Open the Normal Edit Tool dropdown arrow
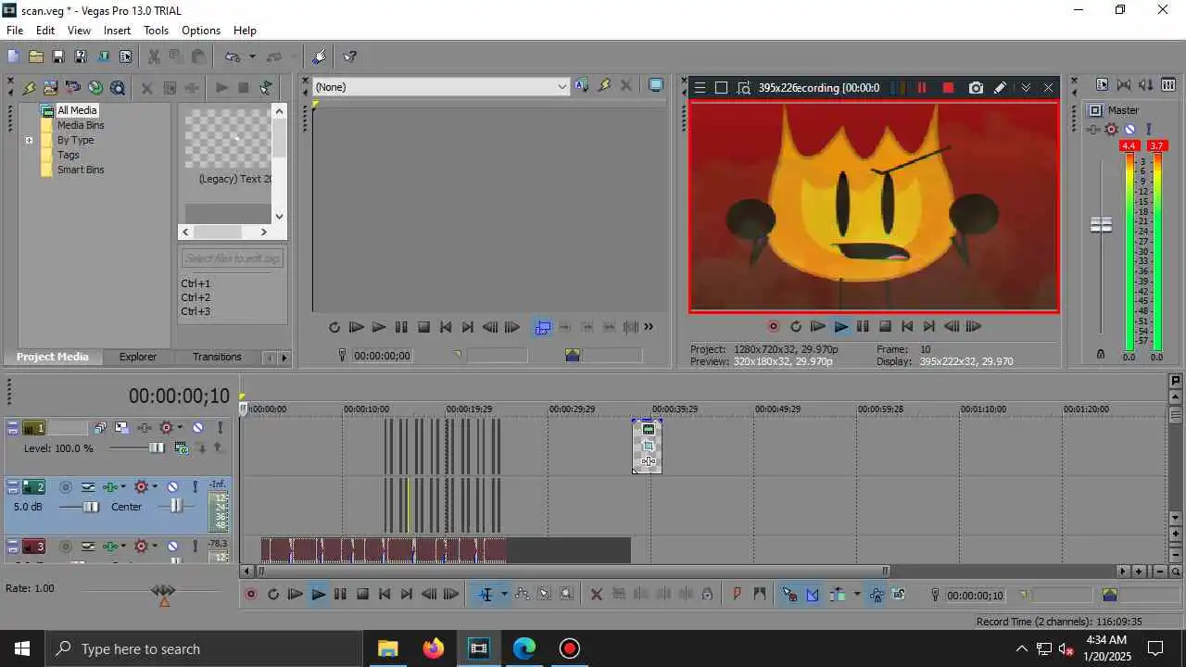 pos(504,595)
